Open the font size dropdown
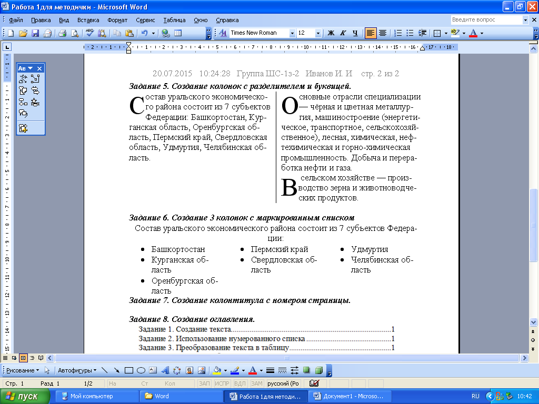The image size is (539, 404). [318, 33]
